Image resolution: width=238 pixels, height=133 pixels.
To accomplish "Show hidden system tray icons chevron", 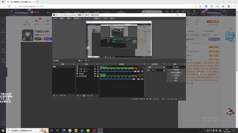I will [x=205, y=131].
